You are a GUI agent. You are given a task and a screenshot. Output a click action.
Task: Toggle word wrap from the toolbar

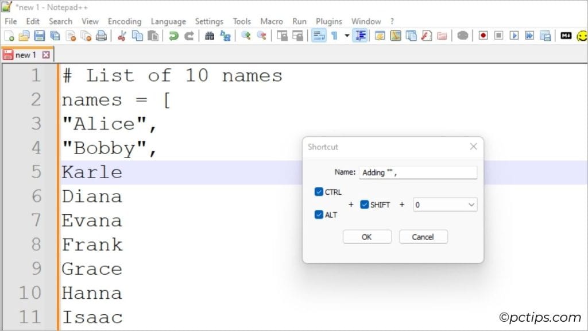click(x=318, y=35)
